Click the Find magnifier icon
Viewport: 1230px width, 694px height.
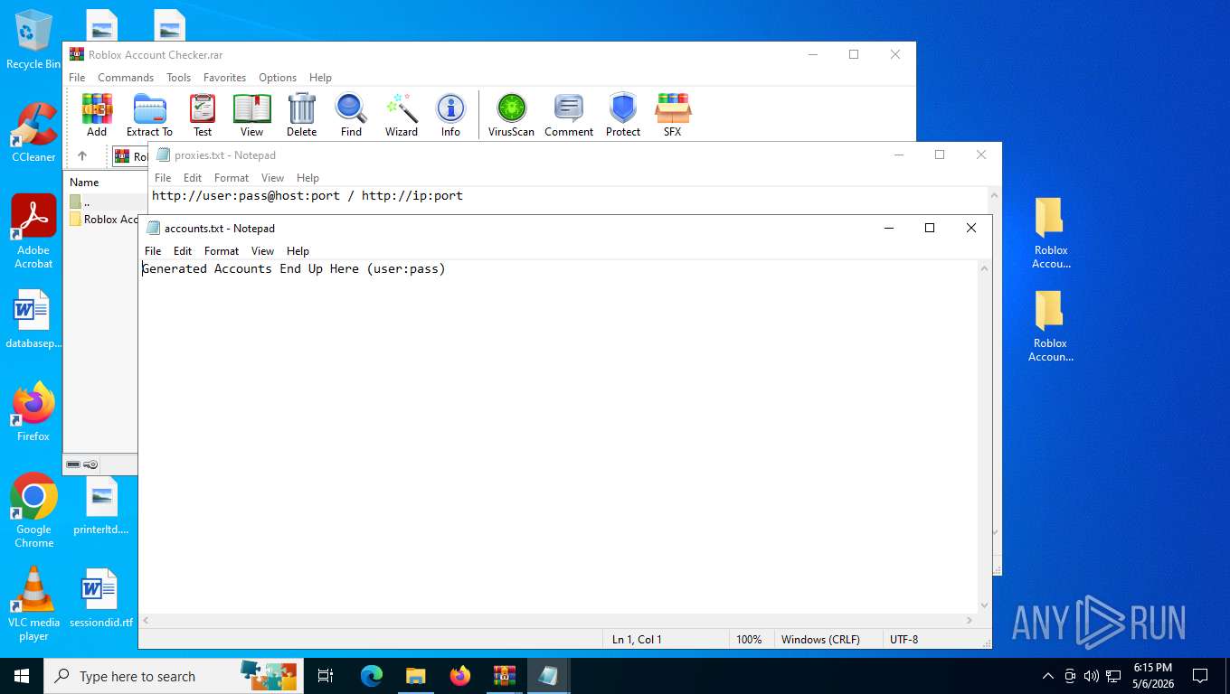pos(351,115)
